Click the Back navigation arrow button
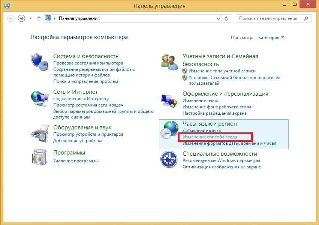Image resolution: width=319 pixels, height=225 pixels. [11, 18]
